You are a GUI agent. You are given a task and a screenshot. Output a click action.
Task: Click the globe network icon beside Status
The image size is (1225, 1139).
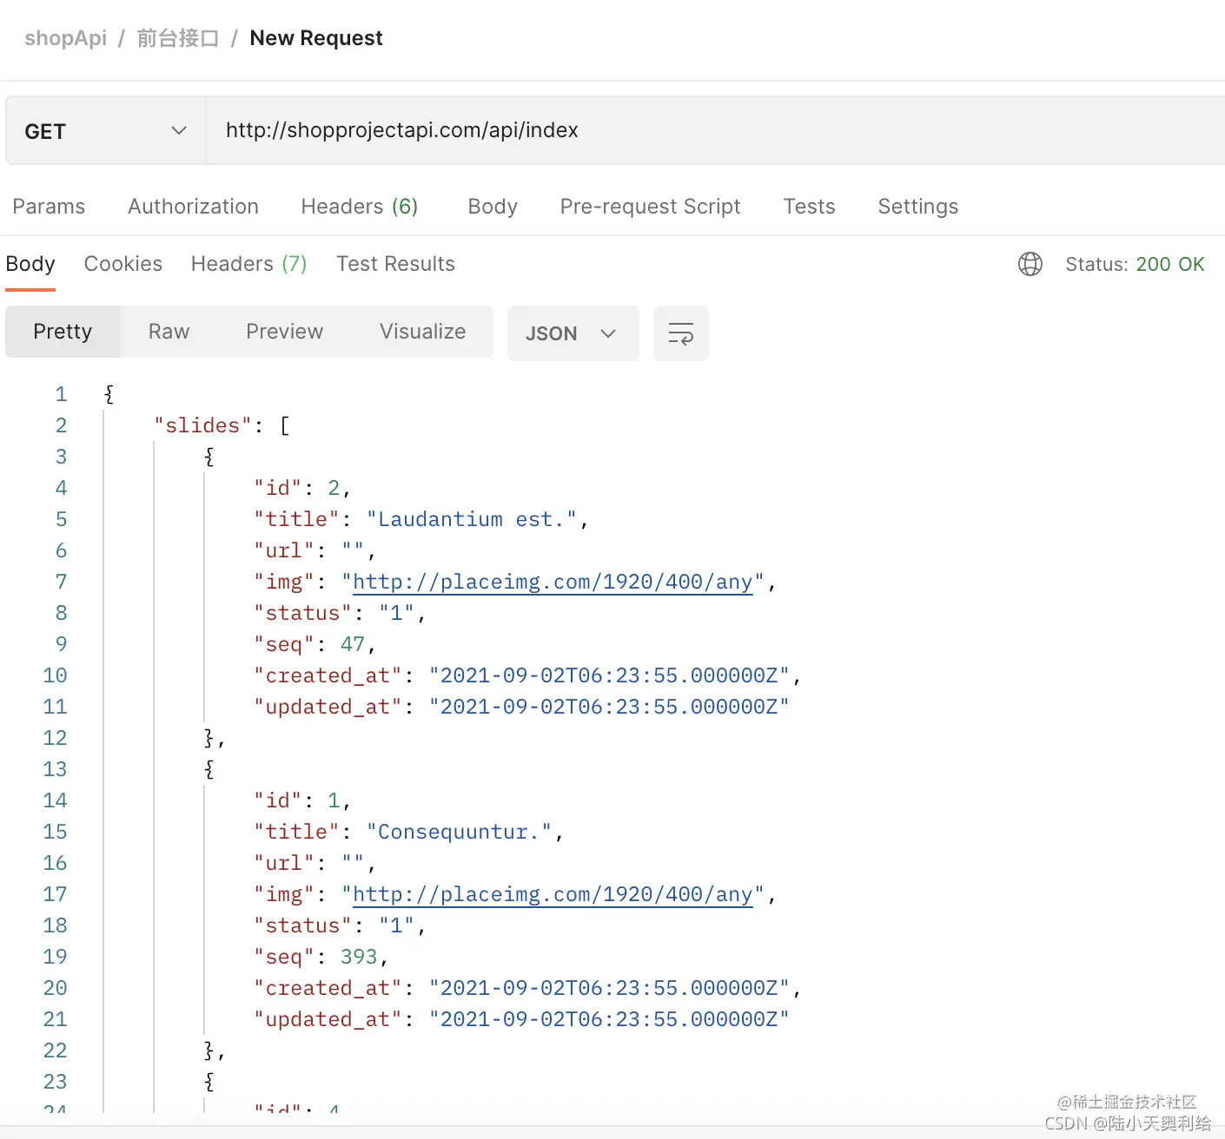pos(1030,264)
